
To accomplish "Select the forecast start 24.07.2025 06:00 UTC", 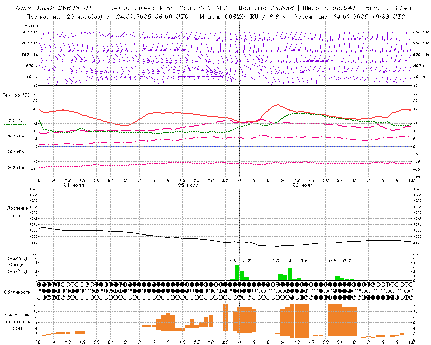I will [x=152, y=17].
